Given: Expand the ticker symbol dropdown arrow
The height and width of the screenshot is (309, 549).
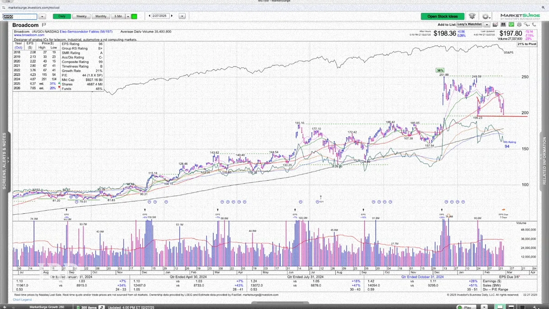Looking at the screenshot, I should coord(42,16).
